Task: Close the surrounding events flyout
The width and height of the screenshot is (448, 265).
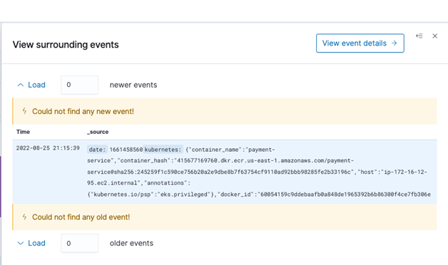Action: click(x=435, y=36)
